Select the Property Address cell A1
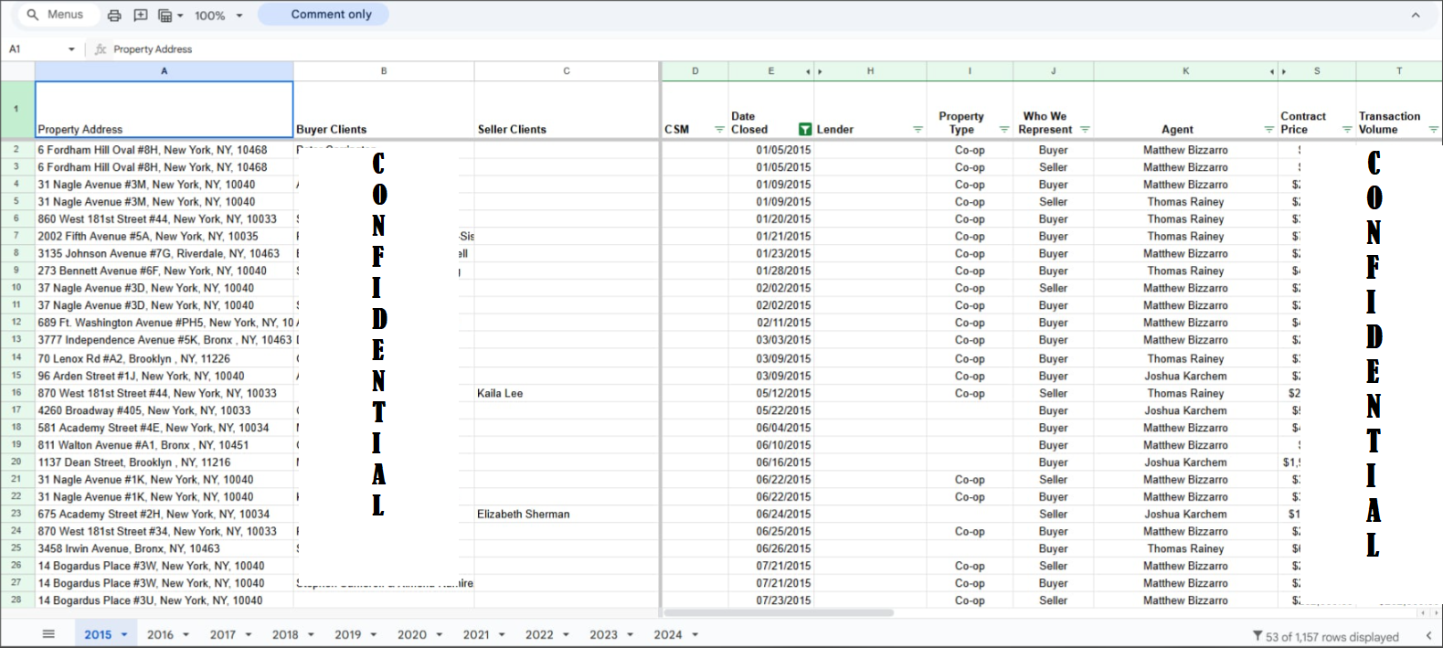1443x648 pixels. coord(164,110)
